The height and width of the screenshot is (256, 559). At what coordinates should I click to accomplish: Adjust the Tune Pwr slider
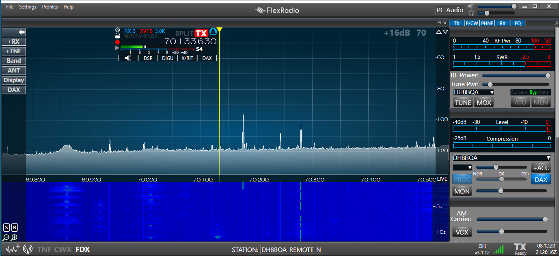pos(516,84)
